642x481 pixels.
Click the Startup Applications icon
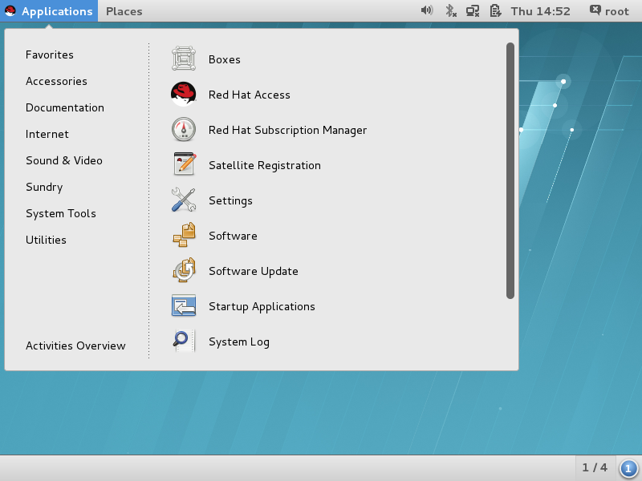[184, 305]
